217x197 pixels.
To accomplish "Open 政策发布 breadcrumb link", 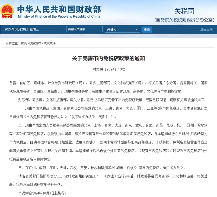I will click(x=35, y=43).
